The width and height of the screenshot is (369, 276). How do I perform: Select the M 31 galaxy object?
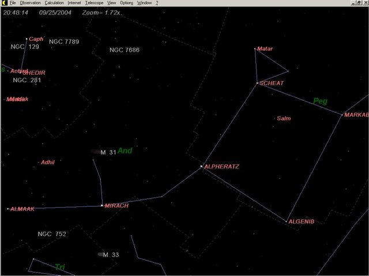(95, 152)
